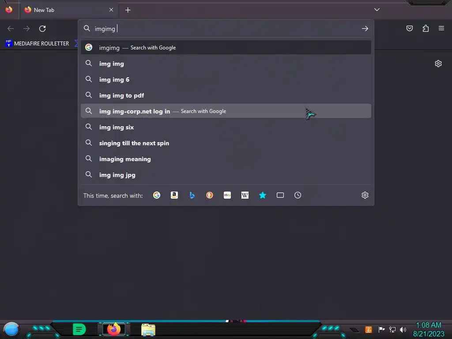
Task: Search this time with Amazon
Action: 174,195
